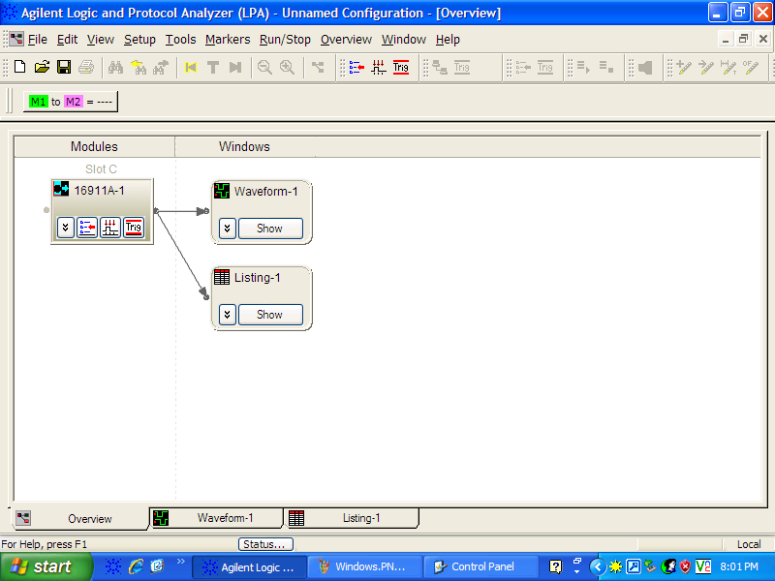The image size is (775, 581).
Task: Open the Window menu
Action: coord(404,40)
